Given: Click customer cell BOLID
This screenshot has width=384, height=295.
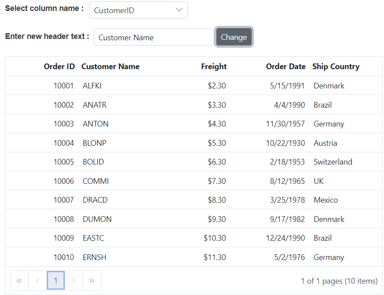Looking at the screenshot, I should (93, 162).
